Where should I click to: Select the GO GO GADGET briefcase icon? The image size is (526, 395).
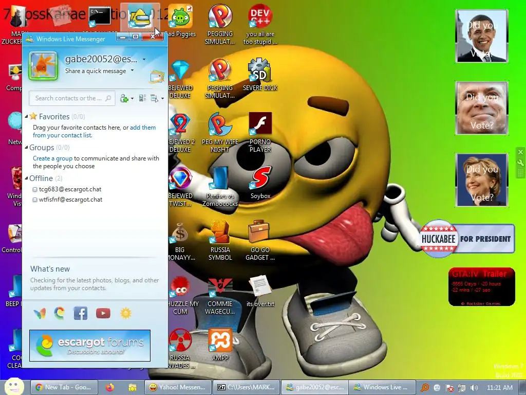(260, 241)
